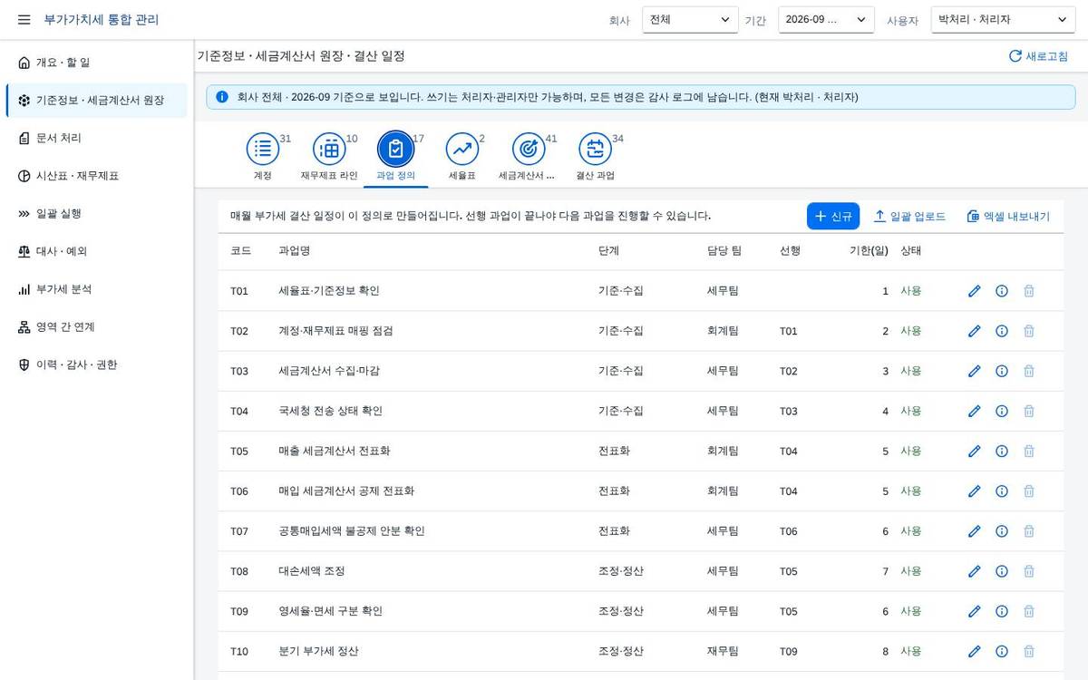The image size is (1088, 680).
Task: Delete row T01 with trash icon
Action: pyautogui.click(x=1029, y=291)
